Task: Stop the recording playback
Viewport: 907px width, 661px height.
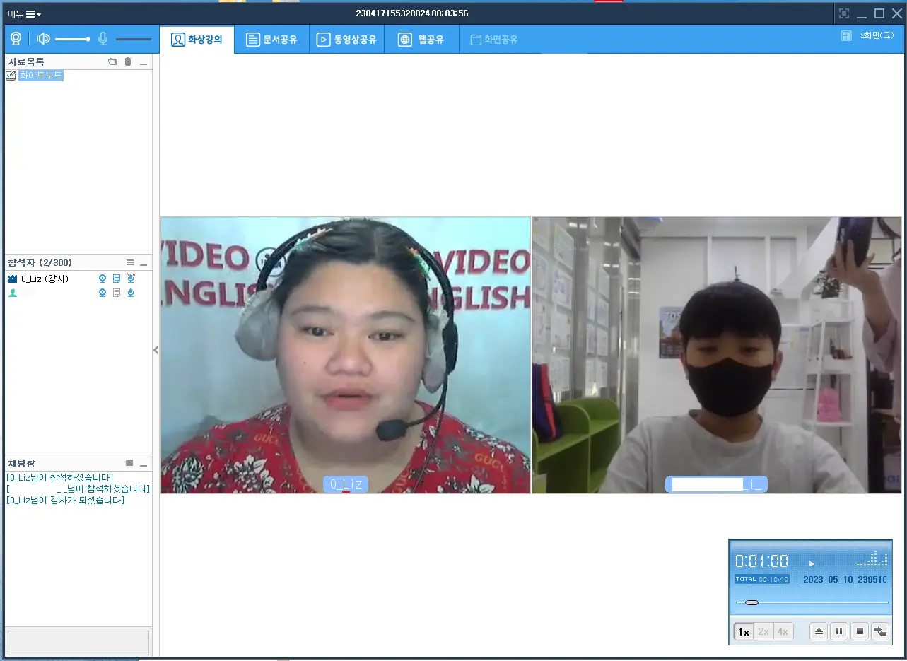Action: point(860,631)
